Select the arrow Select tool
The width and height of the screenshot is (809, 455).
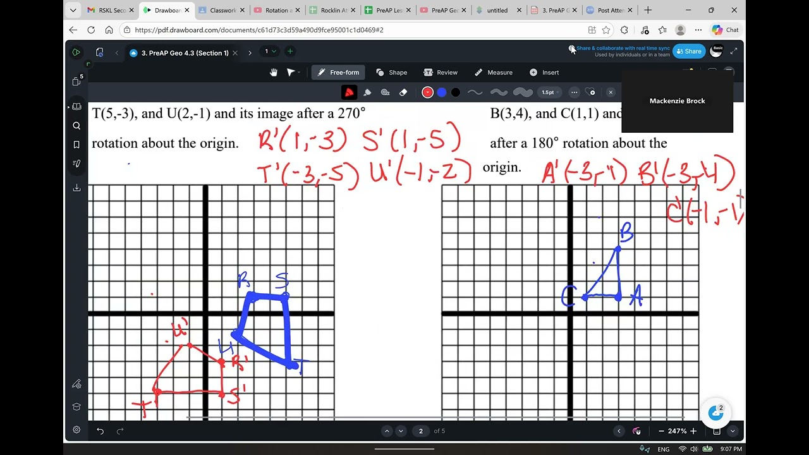point(291,73)
